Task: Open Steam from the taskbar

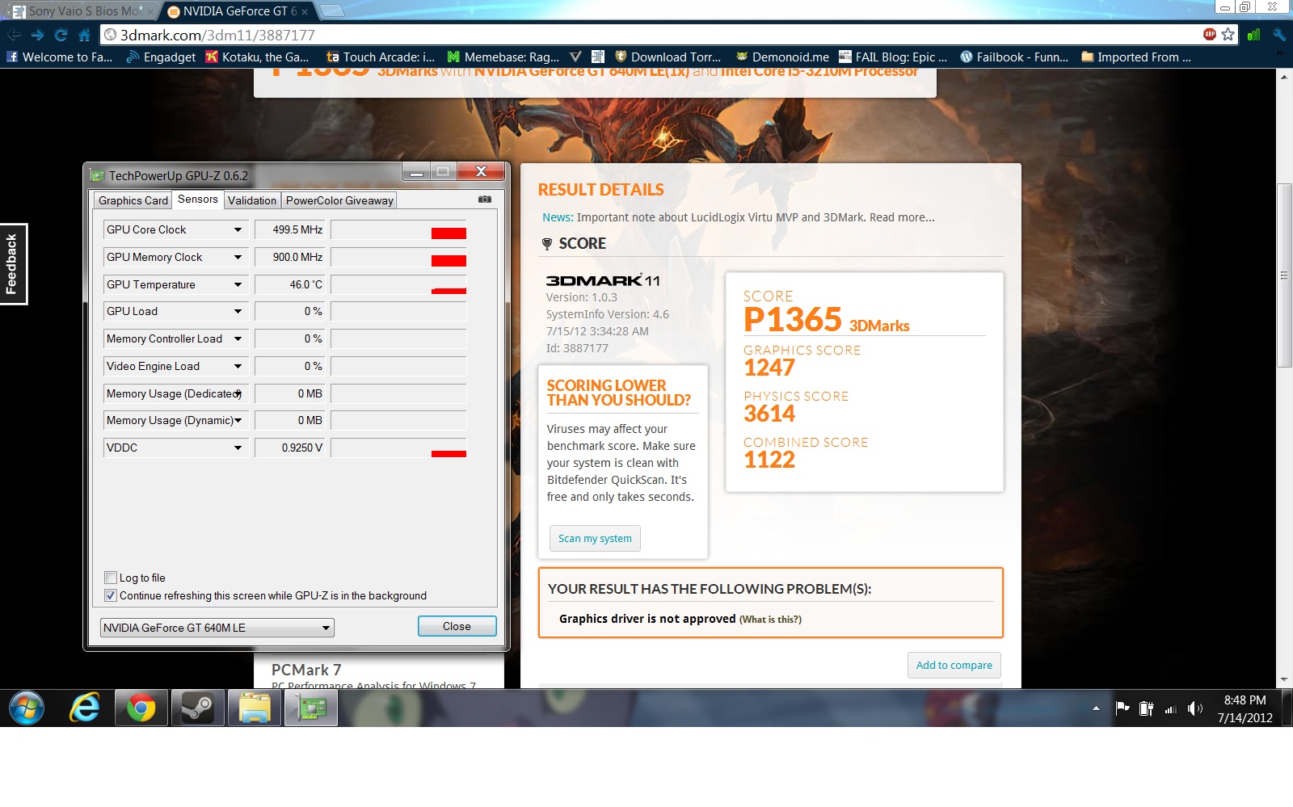Action: click(197, 708)
